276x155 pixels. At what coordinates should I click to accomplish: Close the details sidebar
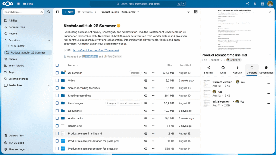(270, 12)
